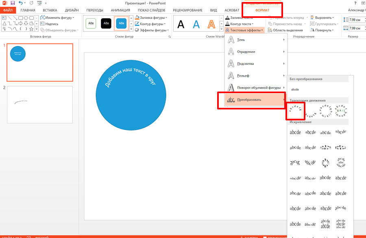Screen dimensions: 366x238
Task: Open the Рельеф bevel submenu
Action: (x=256, y=76)
